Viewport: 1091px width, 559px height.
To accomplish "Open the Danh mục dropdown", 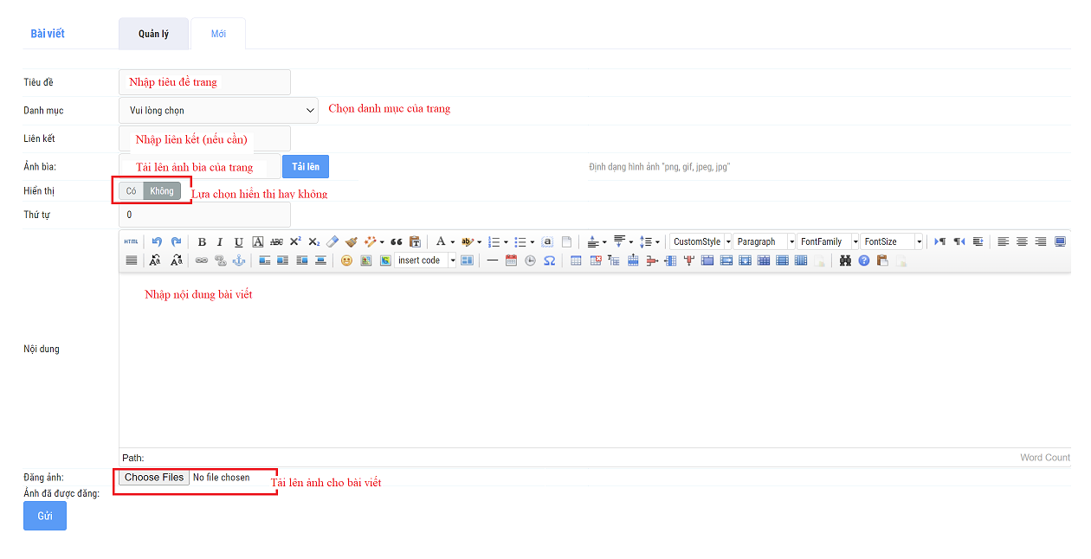I will point(218,111).
